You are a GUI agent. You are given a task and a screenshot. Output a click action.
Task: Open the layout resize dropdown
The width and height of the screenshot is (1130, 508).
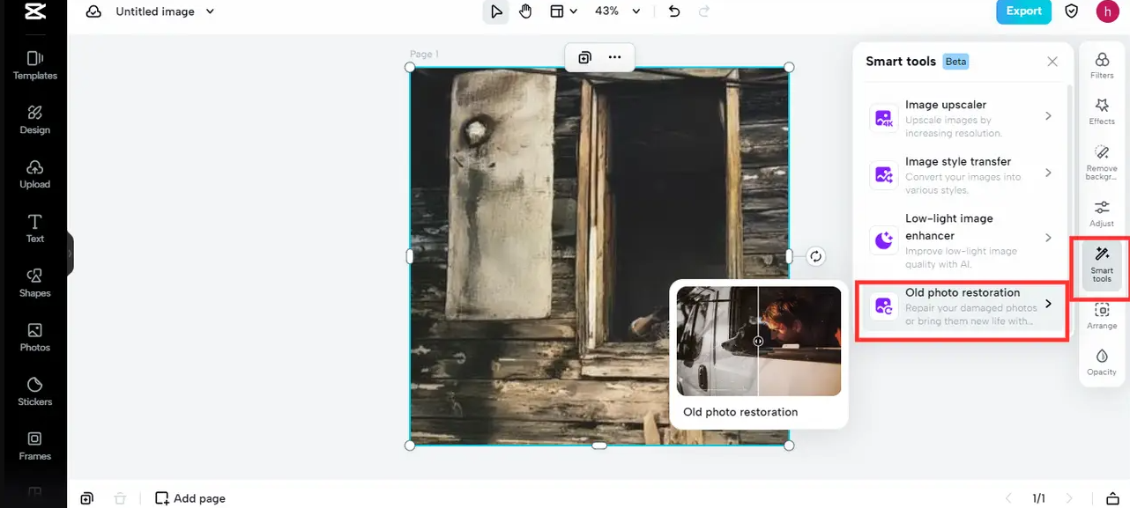(563, 11)
